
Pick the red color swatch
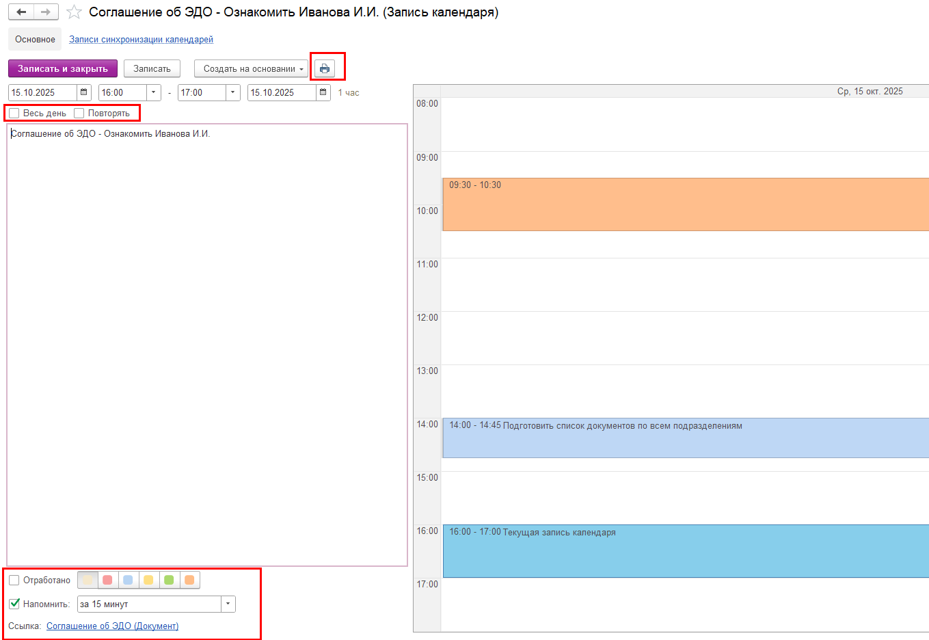tap(107, 580)
